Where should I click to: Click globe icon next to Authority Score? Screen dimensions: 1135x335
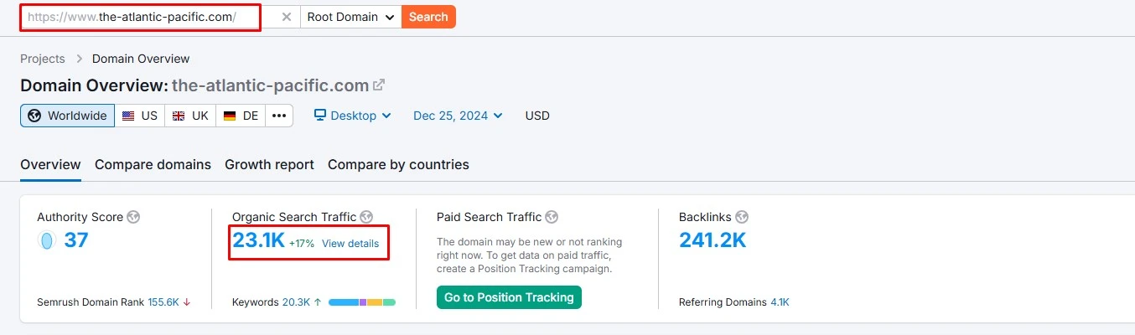(133, 217)
